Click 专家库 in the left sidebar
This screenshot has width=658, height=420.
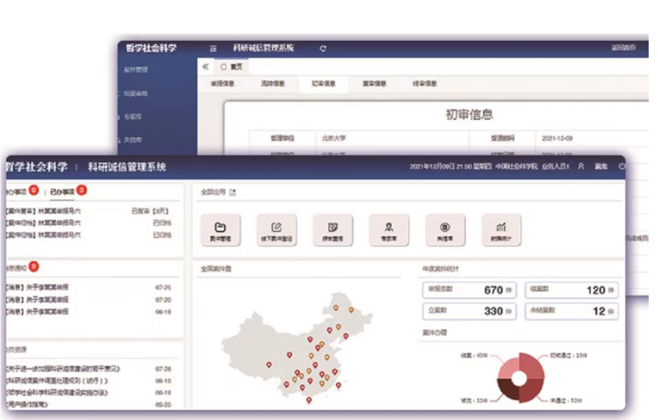click(x=132, y=117)
